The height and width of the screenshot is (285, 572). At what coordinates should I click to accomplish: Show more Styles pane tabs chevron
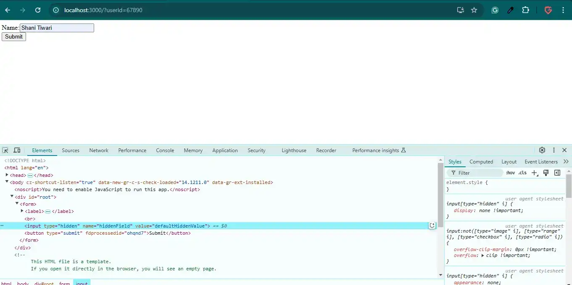(x=566, y=162)
